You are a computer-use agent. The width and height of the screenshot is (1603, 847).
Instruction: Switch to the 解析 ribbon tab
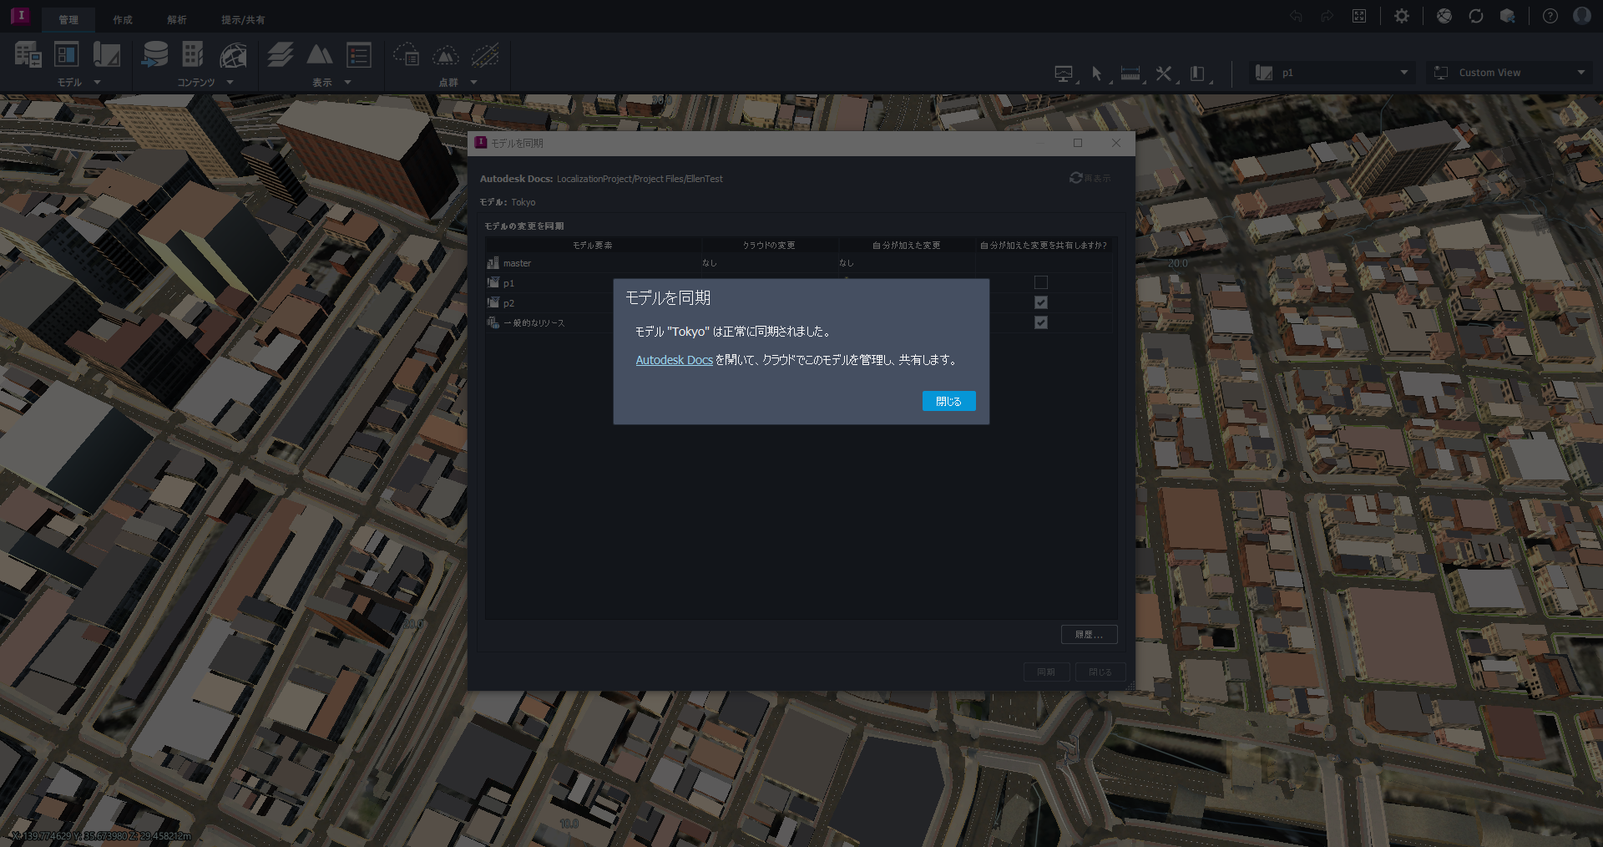(x=177, y=20)
